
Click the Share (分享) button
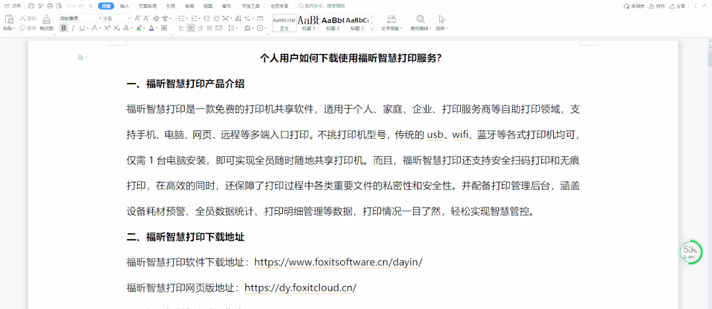click(x=678, y=6)
